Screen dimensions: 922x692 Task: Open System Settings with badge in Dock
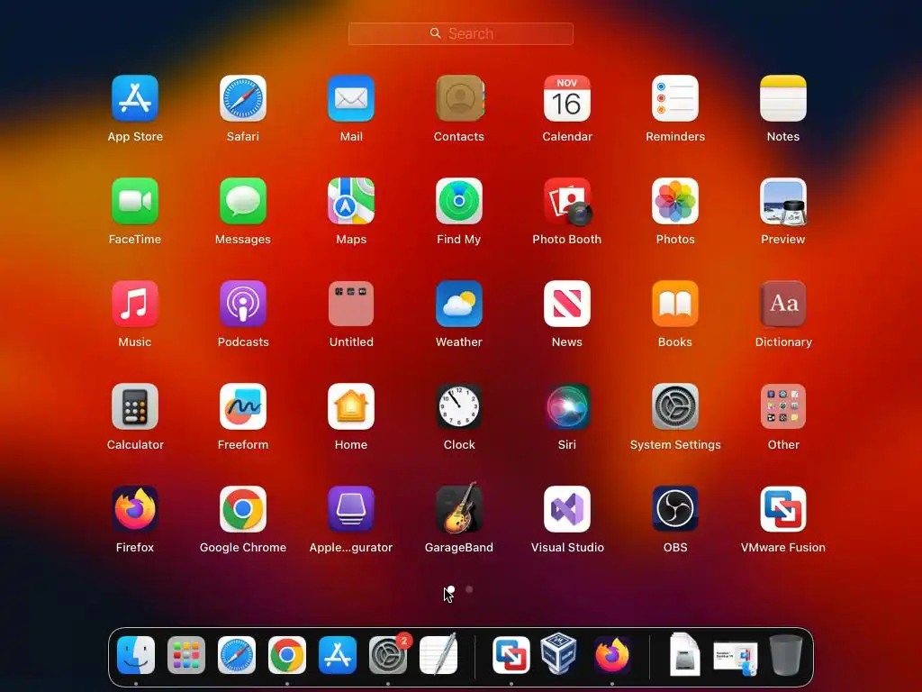(388, 655)
